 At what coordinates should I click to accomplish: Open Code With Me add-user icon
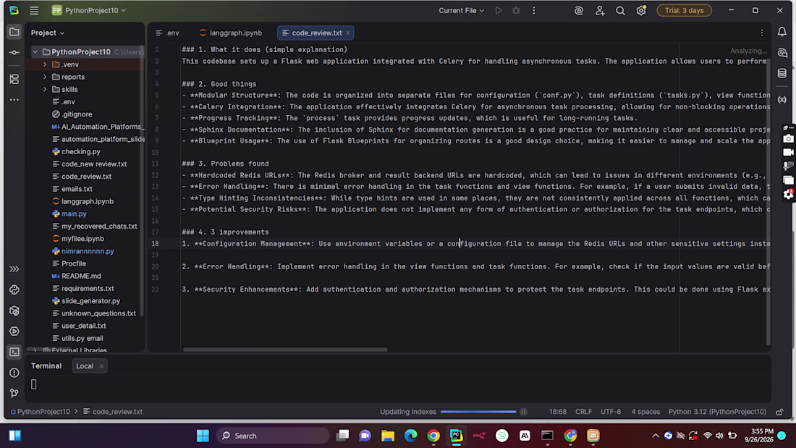[600, 10]
